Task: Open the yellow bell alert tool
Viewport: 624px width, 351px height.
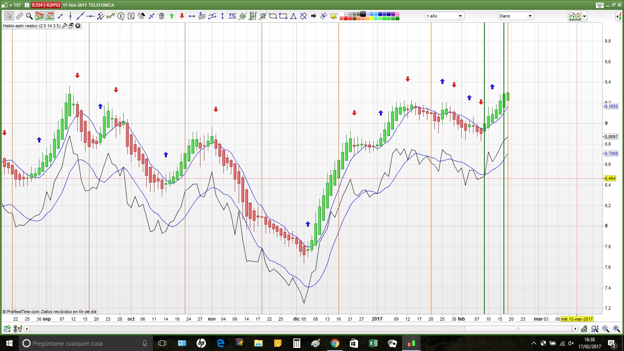Action: 334,16
